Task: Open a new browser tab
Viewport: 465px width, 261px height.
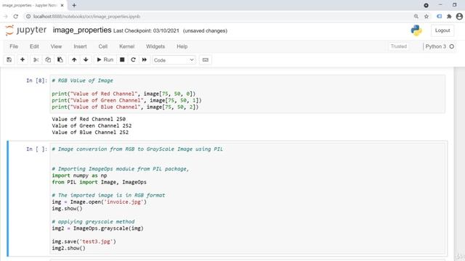Action: (74, 5)
